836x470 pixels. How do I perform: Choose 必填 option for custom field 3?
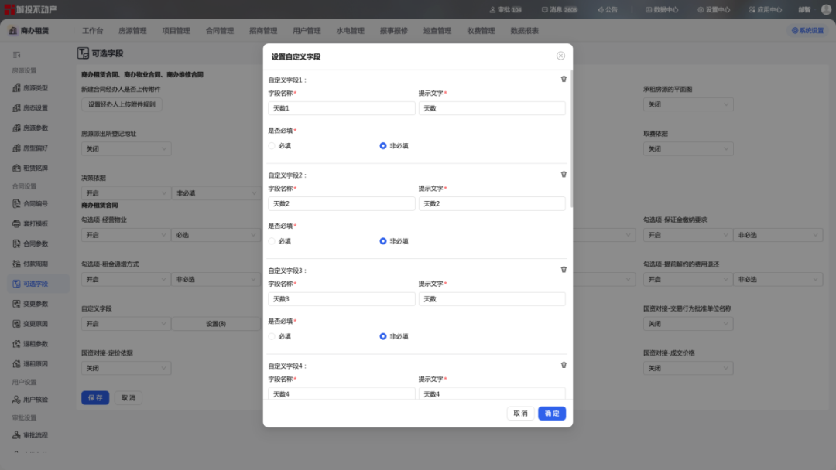tap(272, 336)
